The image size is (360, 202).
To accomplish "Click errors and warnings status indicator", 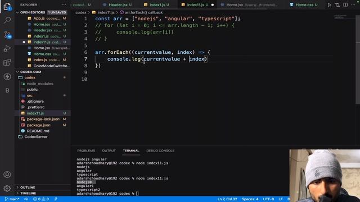I will point(41,199).
